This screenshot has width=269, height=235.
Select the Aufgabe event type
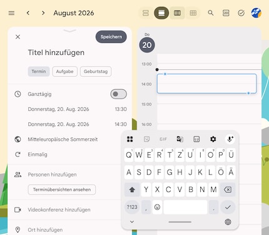click(x=64, y=72)
